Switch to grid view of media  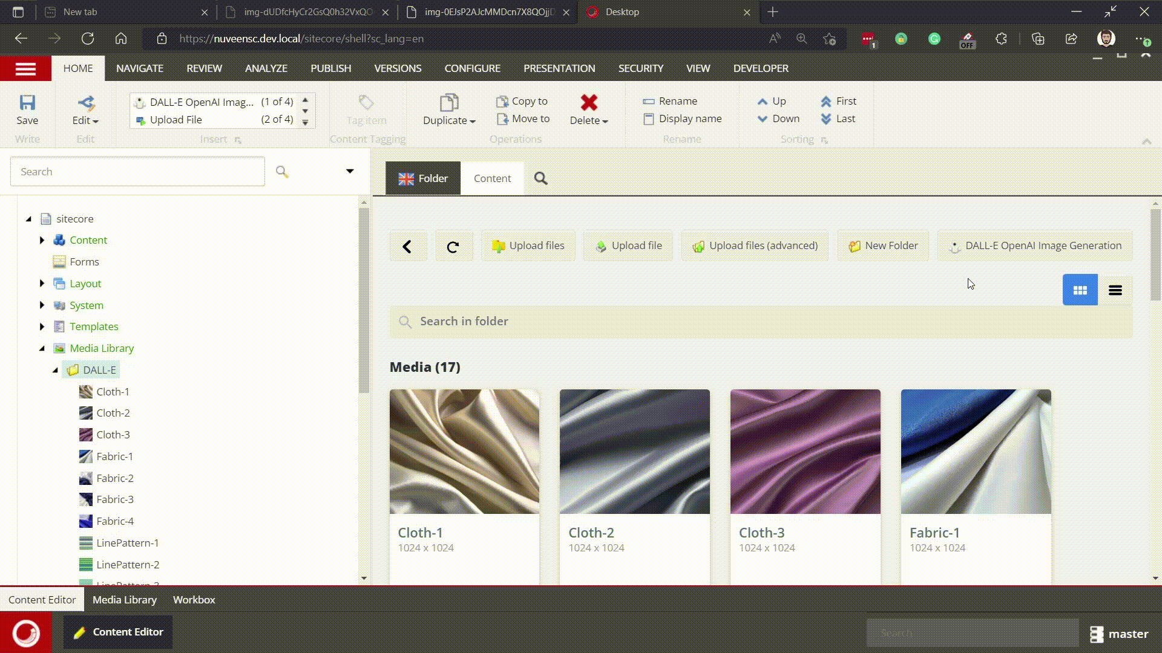[x=1080, y=290]
